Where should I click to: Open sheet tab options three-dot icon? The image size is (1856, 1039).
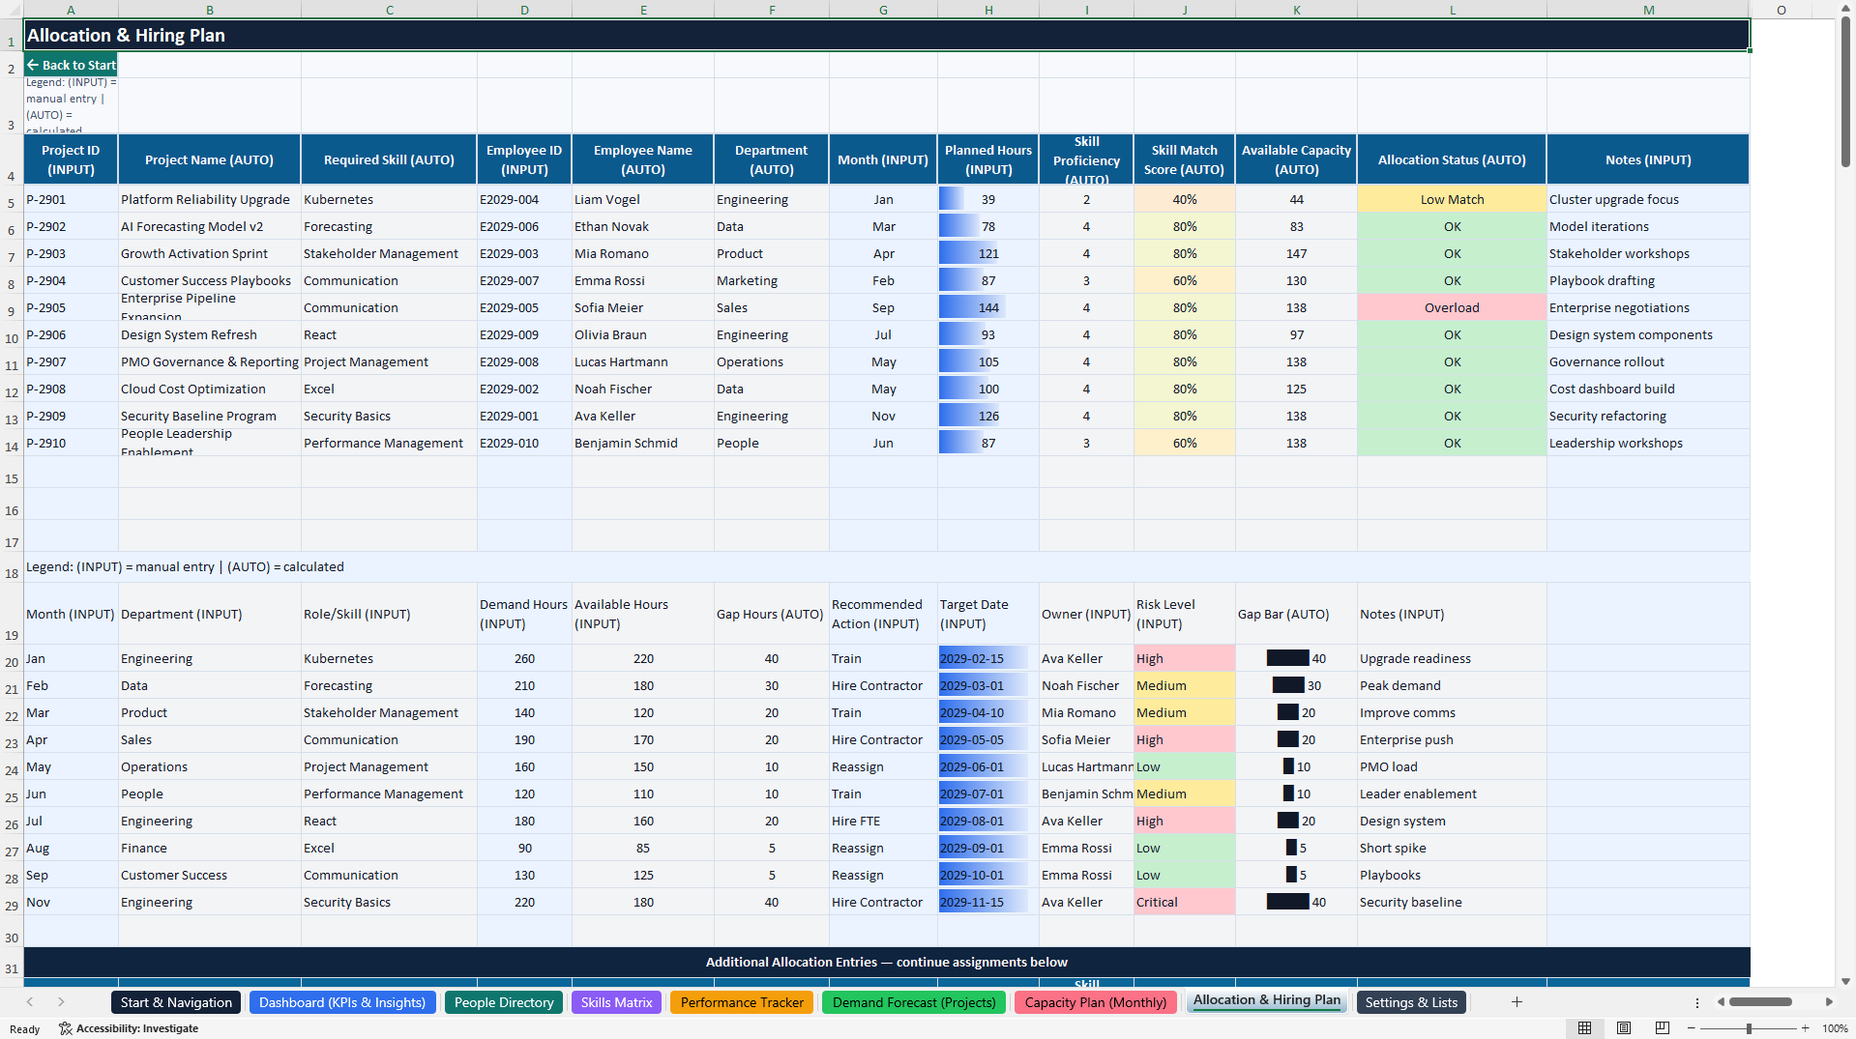point(1697,1002)
